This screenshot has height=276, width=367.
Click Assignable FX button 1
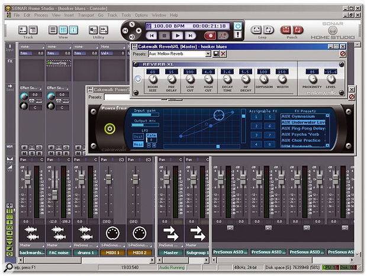tap(256, 117)
